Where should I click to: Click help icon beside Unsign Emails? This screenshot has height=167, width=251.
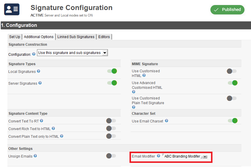point(35,156)
